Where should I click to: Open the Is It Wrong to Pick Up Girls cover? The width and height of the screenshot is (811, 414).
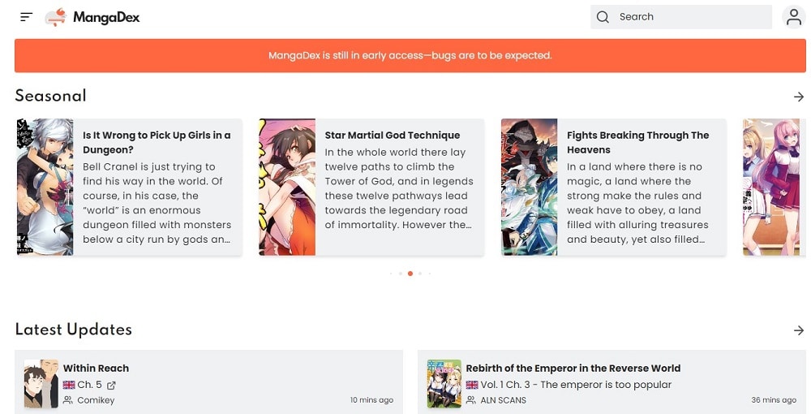(45, 187)
